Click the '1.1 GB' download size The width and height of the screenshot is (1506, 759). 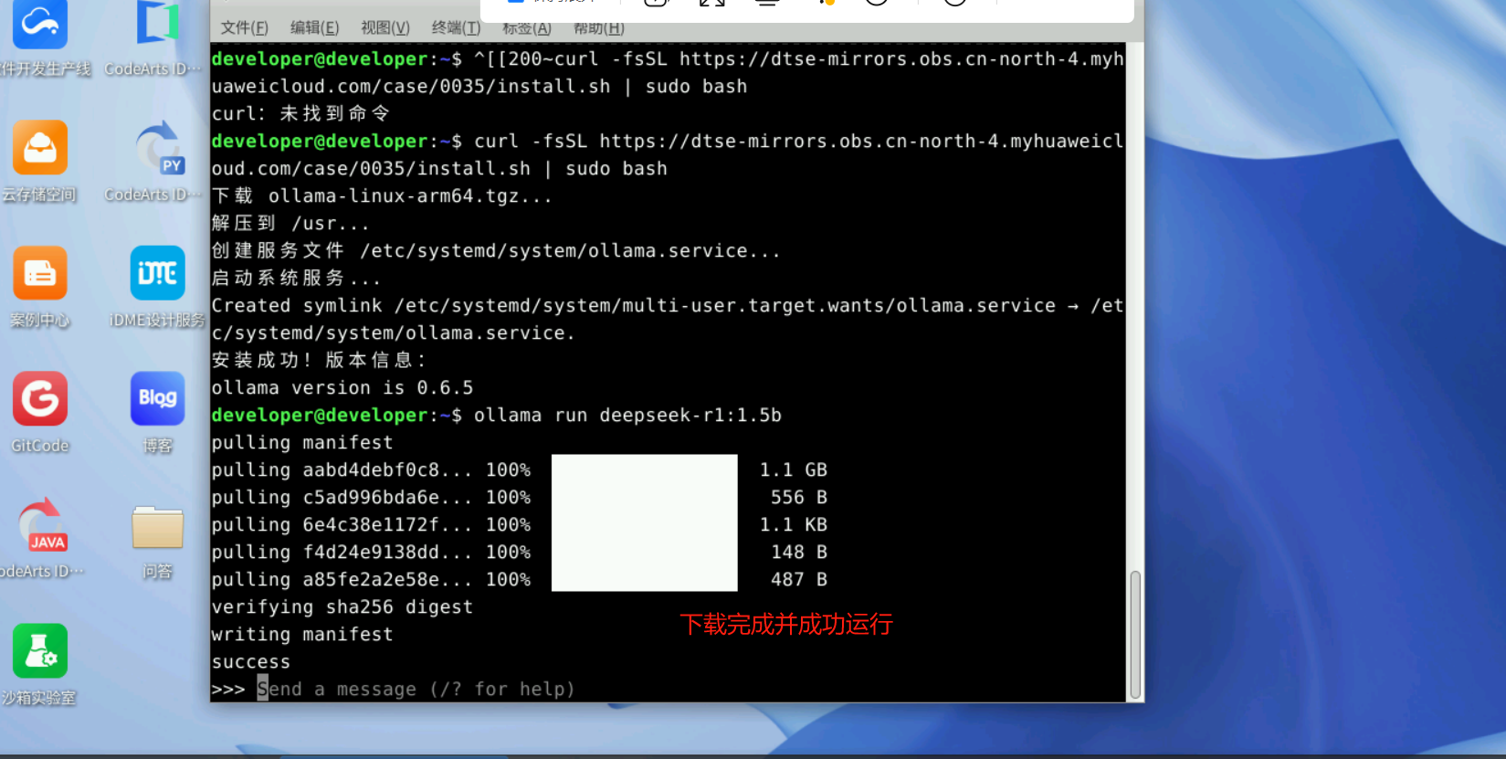click(x=794, y=469)
